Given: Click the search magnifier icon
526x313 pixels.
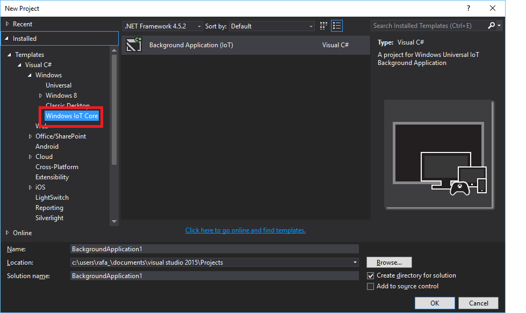Looking at the screenshot, I should (491, 25).
